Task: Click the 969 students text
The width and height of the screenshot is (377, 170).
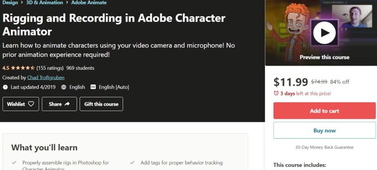Action: pyautogui.click(x=80, y=68)
